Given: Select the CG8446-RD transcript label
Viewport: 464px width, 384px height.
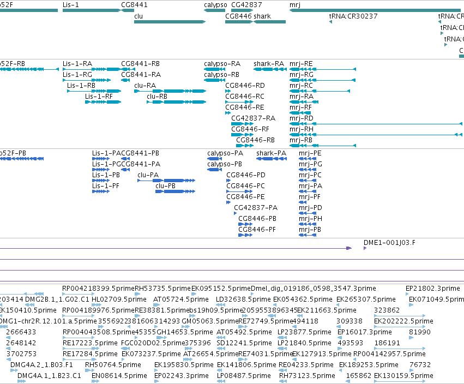Looking at the screenshot, I should [245, 86].
